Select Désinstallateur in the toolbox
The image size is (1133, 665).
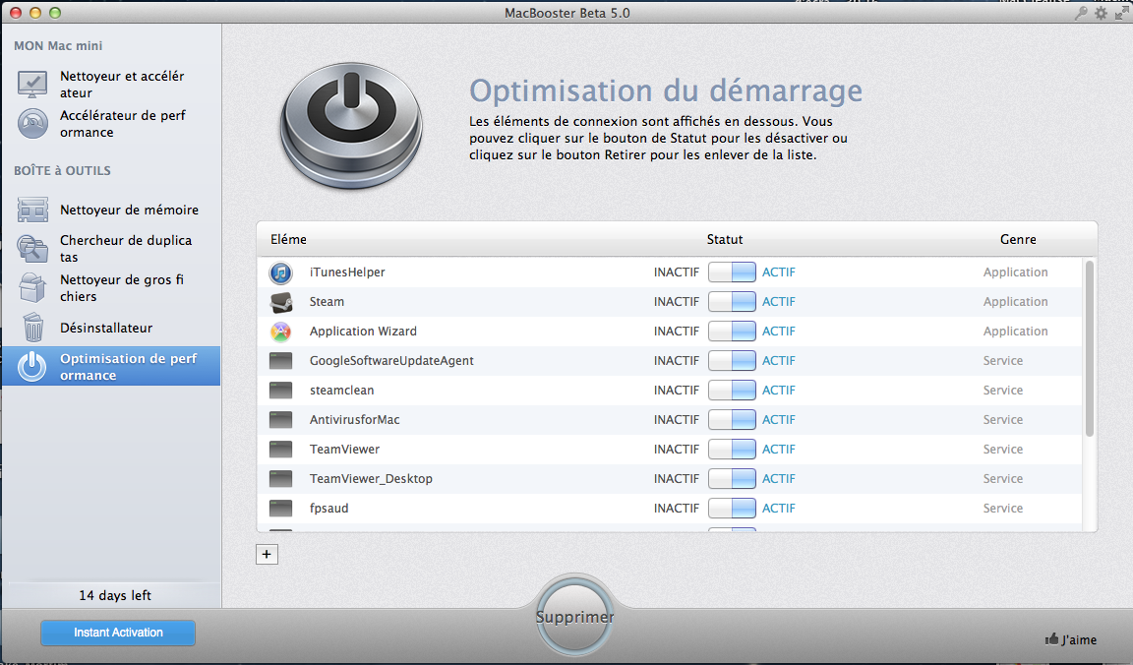point(106,328)
